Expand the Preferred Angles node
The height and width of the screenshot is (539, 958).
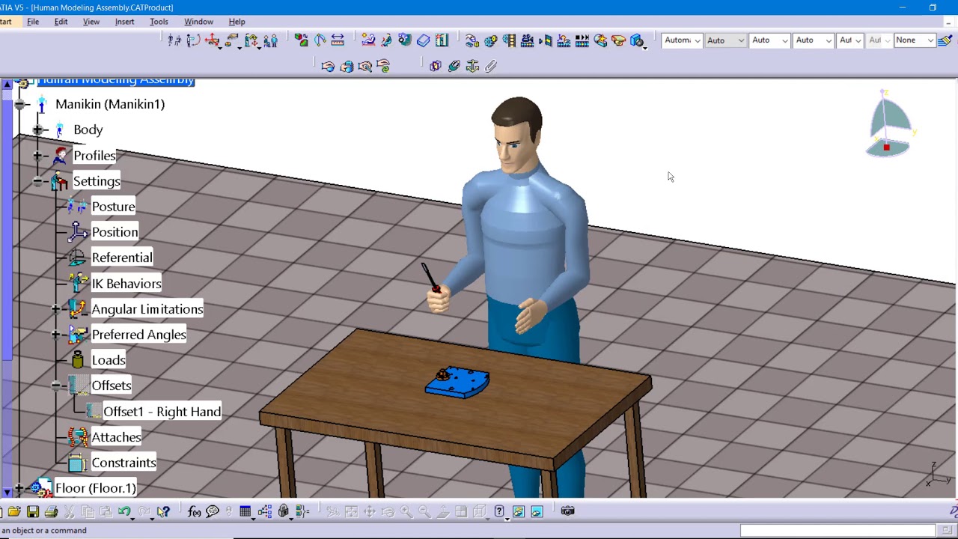[x=55, y=334]
